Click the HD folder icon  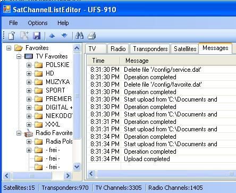point(38,73)
